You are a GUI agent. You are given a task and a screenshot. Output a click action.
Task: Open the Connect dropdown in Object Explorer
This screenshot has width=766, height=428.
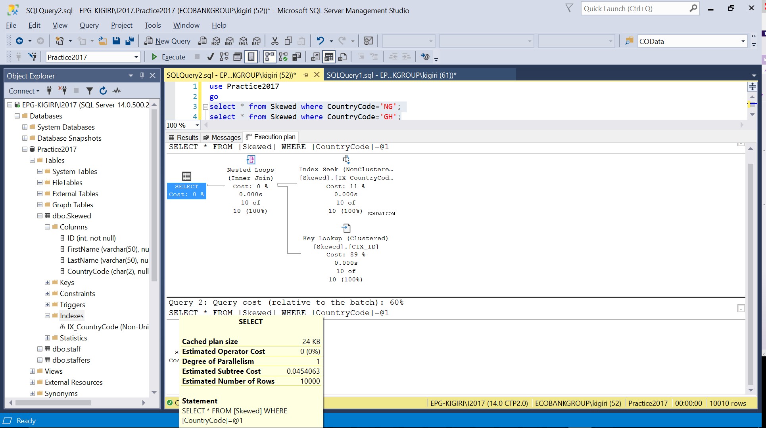coord(24,91)
